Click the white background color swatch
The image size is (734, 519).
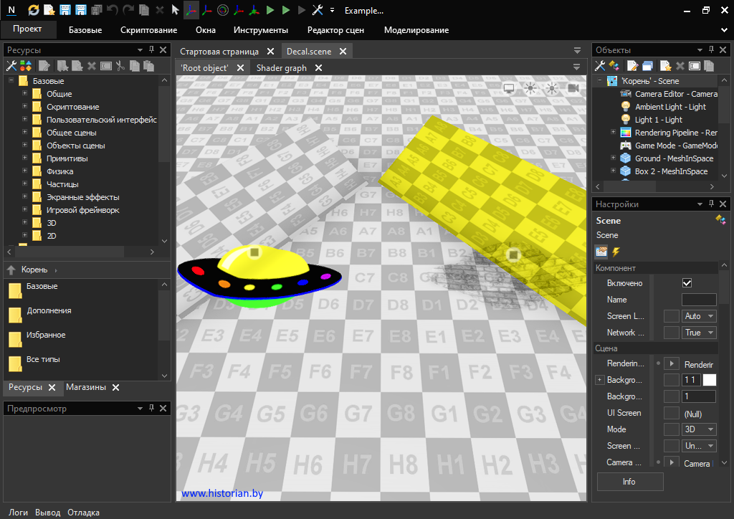[x=710, y=380]
